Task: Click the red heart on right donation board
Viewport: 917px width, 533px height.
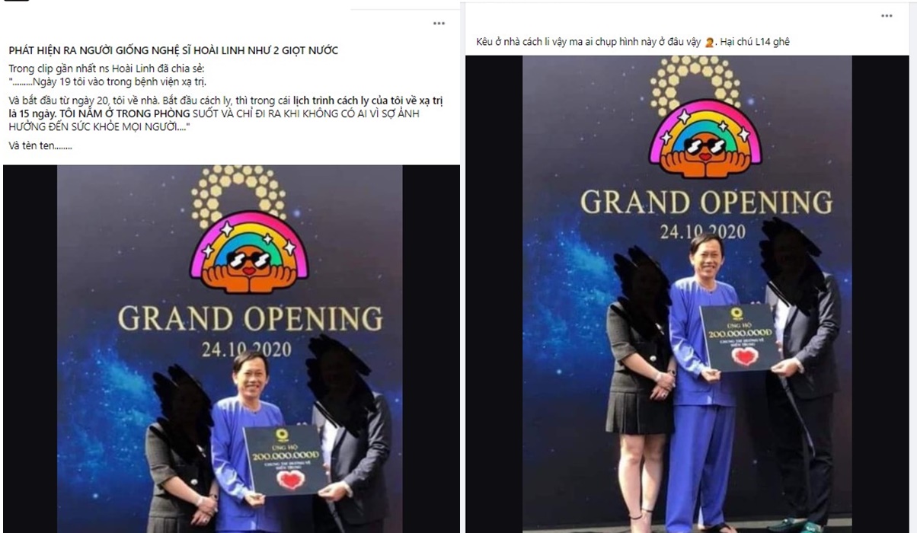Action: (744, 356)
